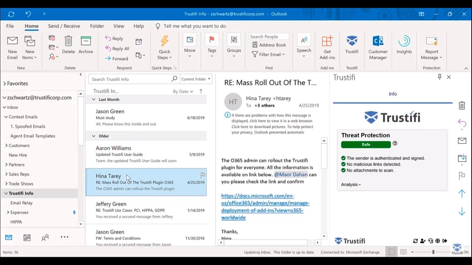
Task: Switch to People view
Action: pyautogui.click(x=45, y=237)
